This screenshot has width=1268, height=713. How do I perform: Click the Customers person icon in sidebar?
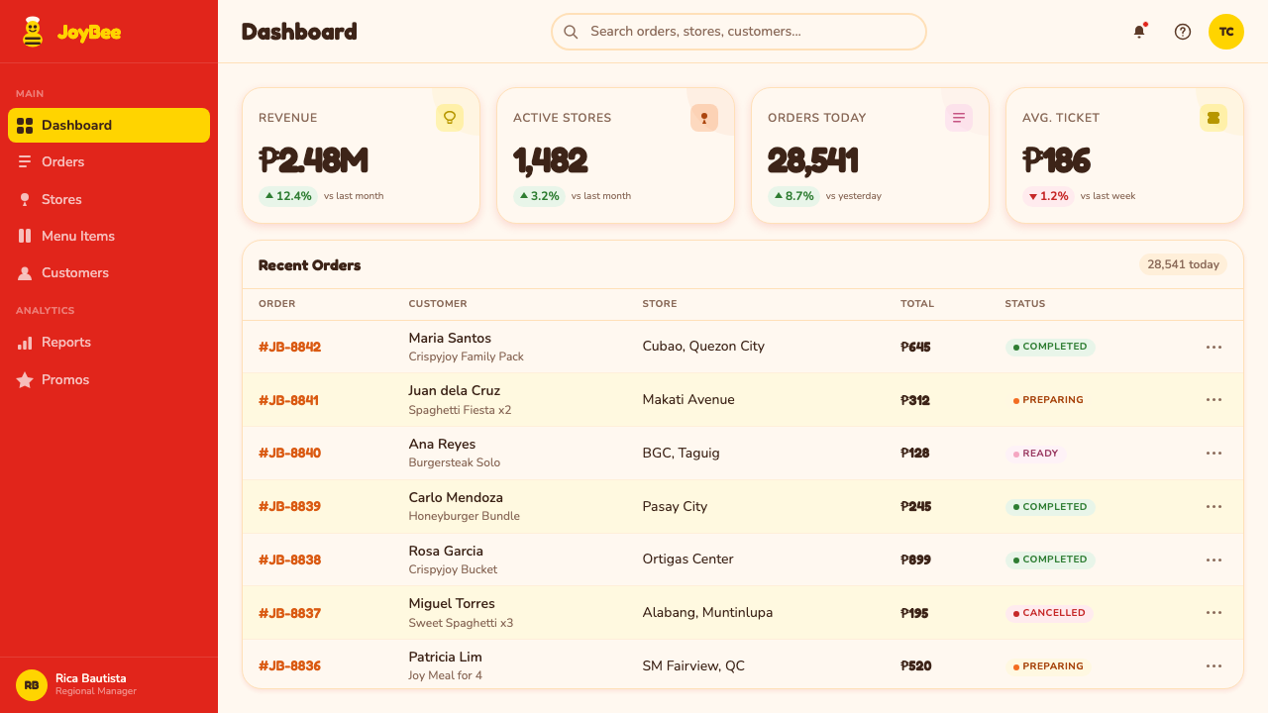[25, 273]
